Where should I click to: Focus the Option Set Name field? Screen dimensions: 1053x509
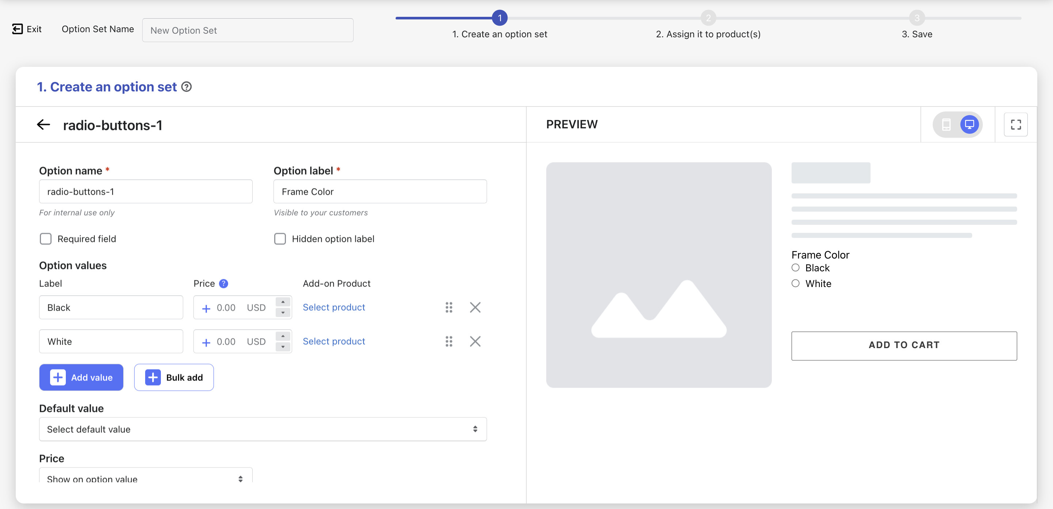(x=247, y=30)
